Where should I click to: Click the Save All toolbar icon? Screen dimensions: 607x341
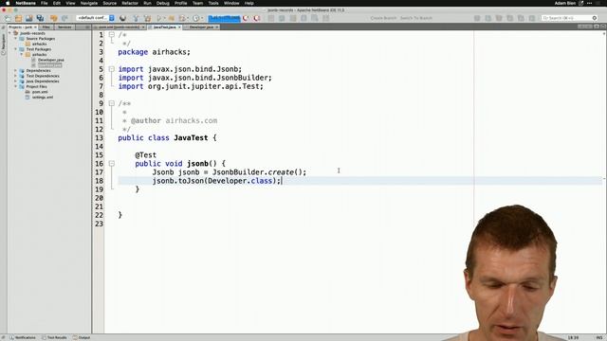40,18
